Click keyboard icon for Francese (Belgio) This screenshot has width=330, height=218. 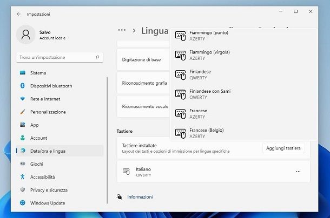pyautogui.click(x=180, y=134)
